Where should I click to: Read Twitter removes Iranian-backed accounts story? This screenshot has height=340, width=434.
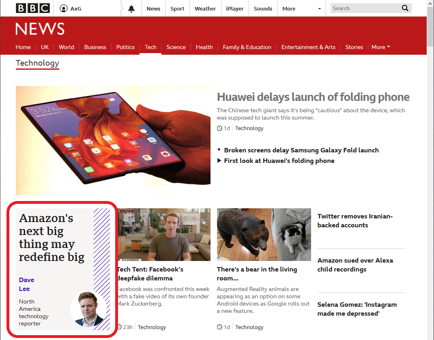click(355, 220)
